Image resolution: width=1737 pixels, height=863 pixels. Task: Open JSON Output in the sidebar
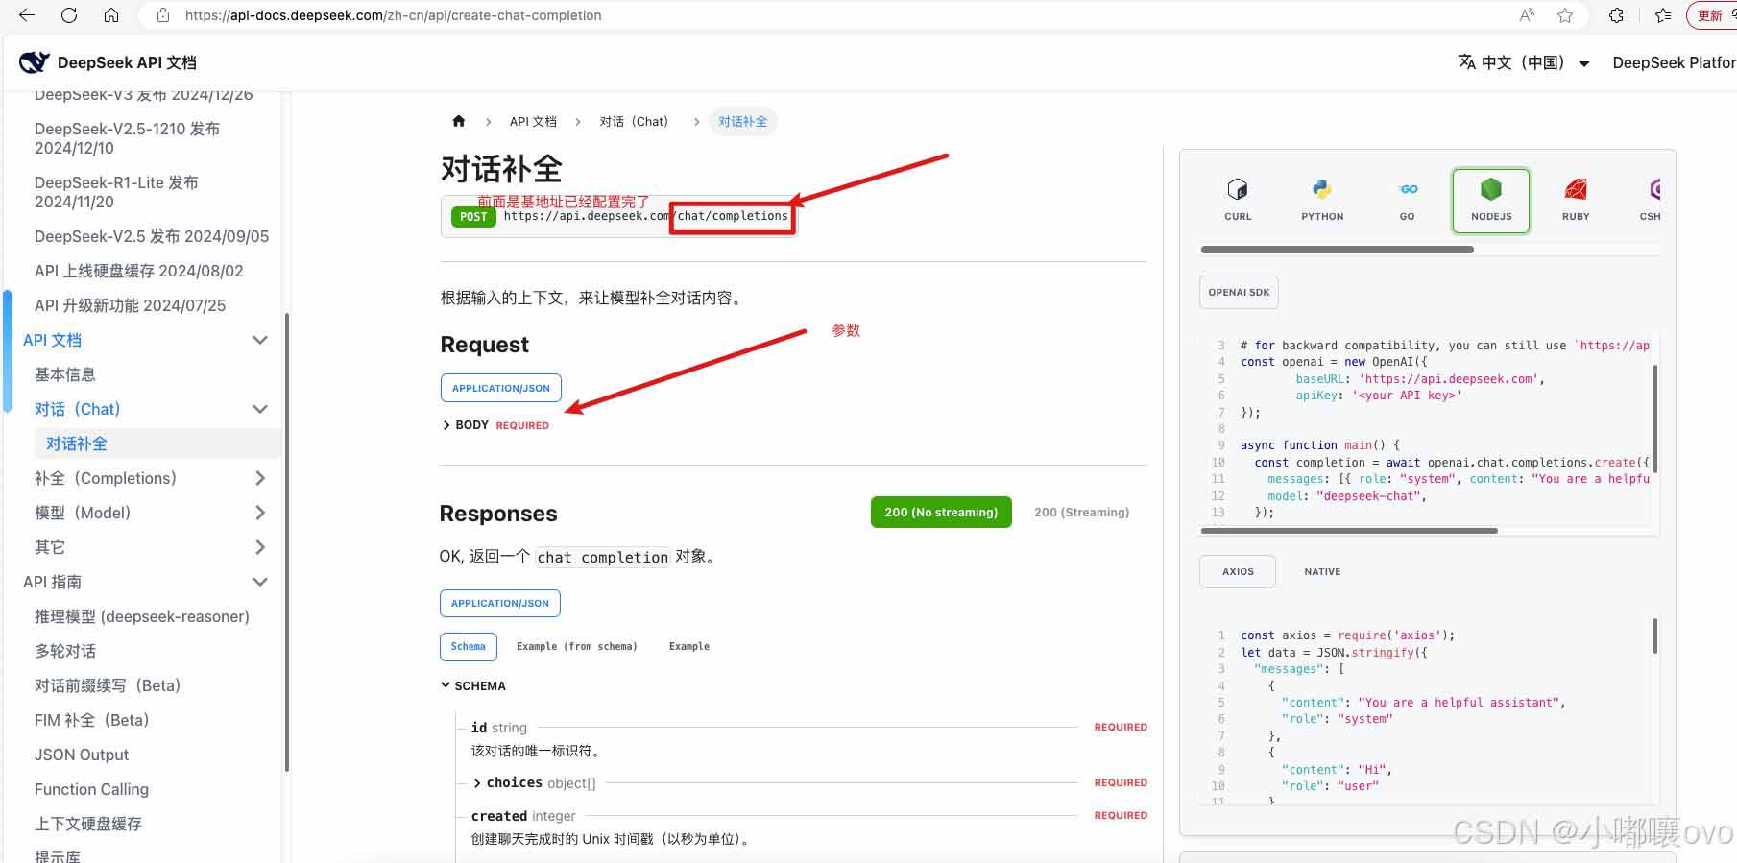(x=82, y=755)
